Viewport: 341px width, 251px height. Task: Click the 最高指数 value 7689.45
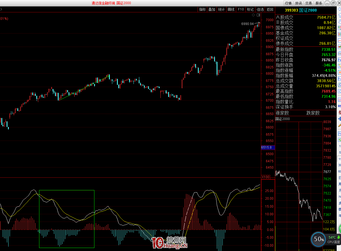point(329,91)
